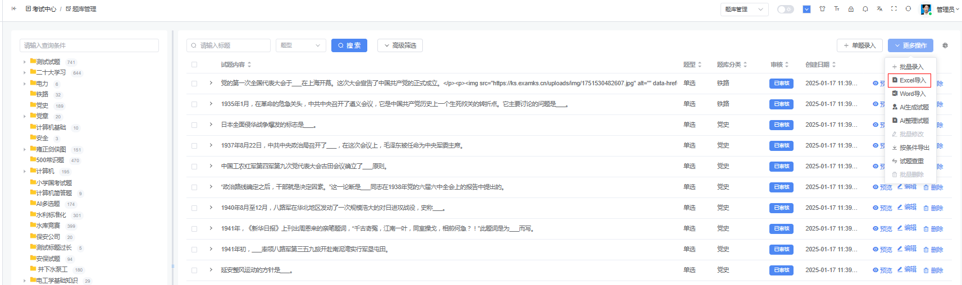Viewport: 962px width, 285px height.
Task: Click the 单题录入 button
Action: [859, 45]
